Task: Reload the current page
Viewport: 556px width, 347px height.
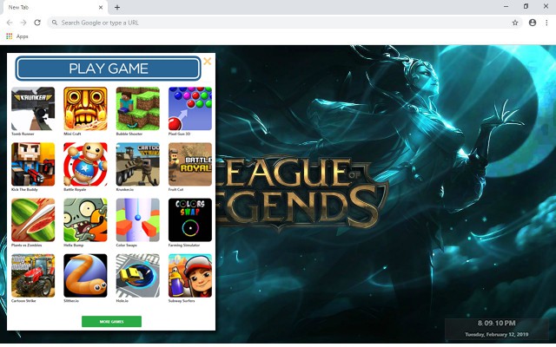Action: 37,23
